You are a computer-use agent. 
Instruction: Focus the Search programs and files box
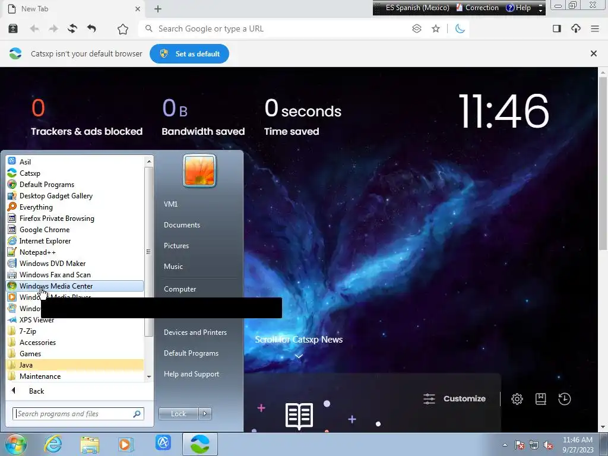pos(78,414)
